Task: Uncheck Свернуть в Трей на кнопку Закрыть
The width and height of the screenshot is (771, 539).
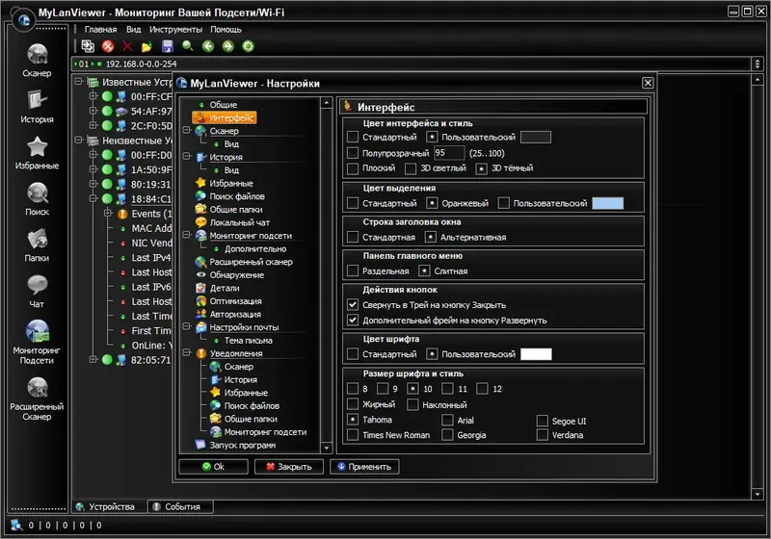Action: coord(353,304)
